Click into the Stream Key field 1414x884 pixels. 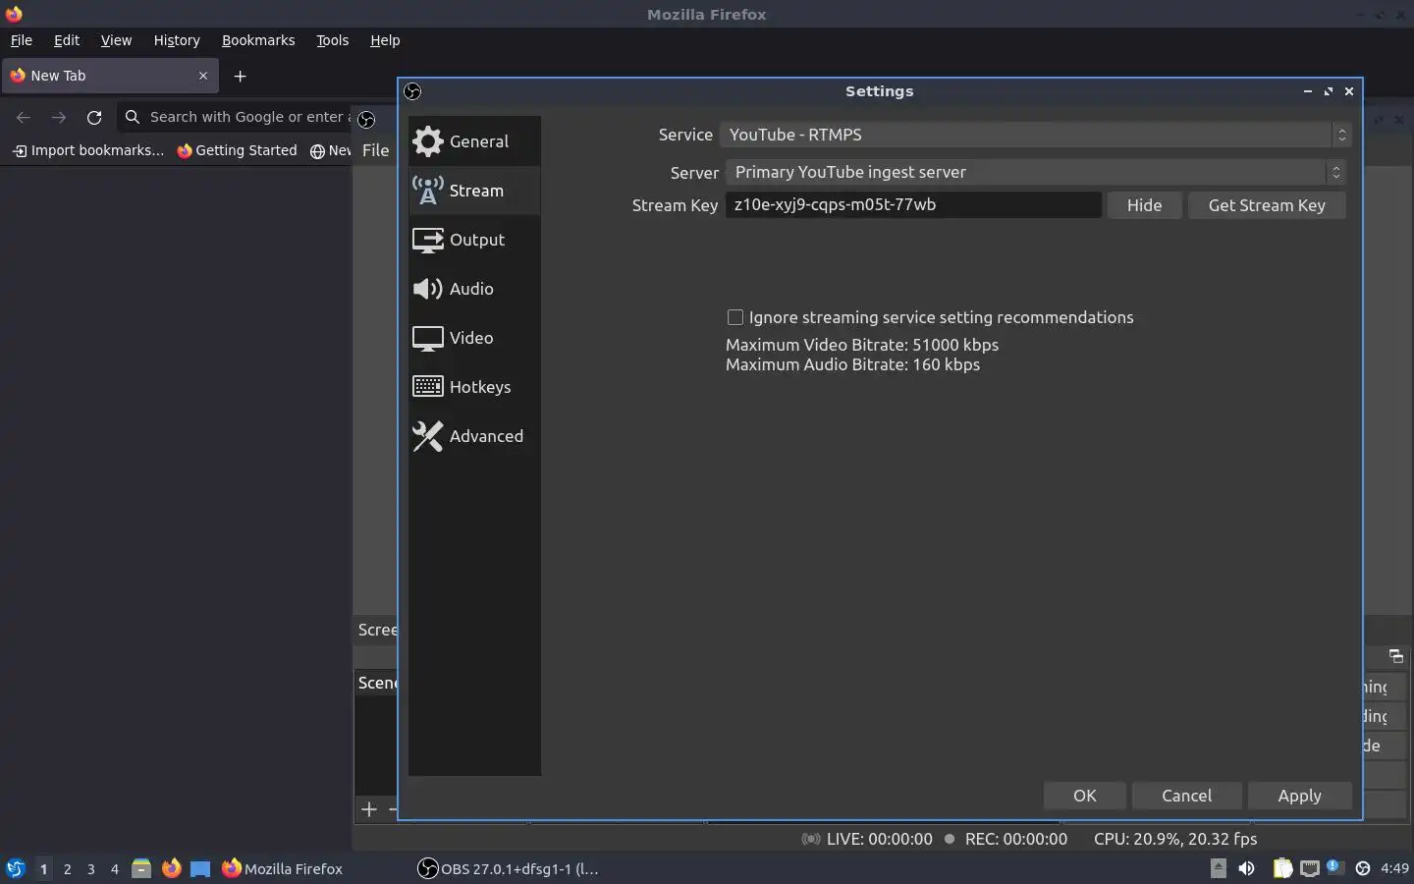click(913, 204)
